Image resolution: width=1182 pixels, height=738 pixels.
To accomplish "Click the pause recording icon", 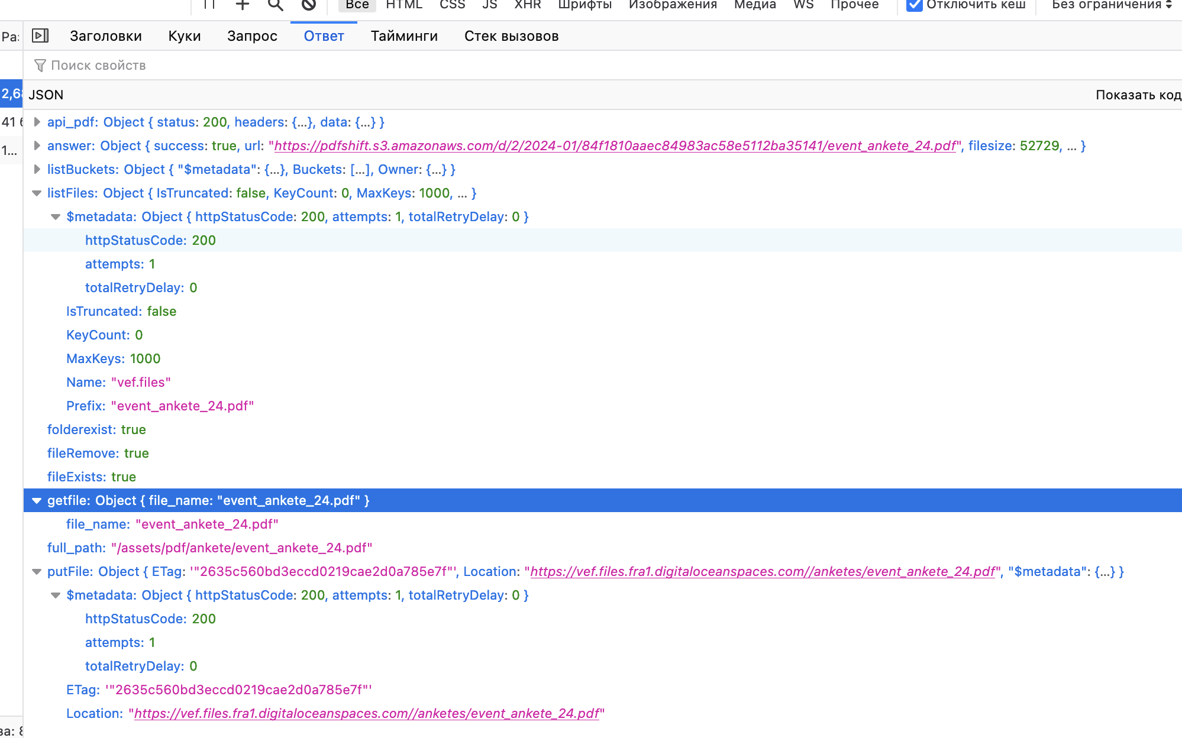I will click(209, 5).
